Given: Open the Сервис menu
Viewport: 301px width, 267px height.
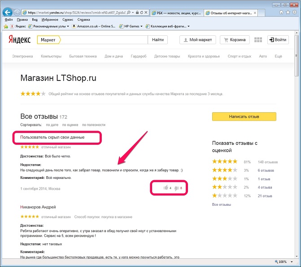Looking at the screenshot, I should coord(68,20).
